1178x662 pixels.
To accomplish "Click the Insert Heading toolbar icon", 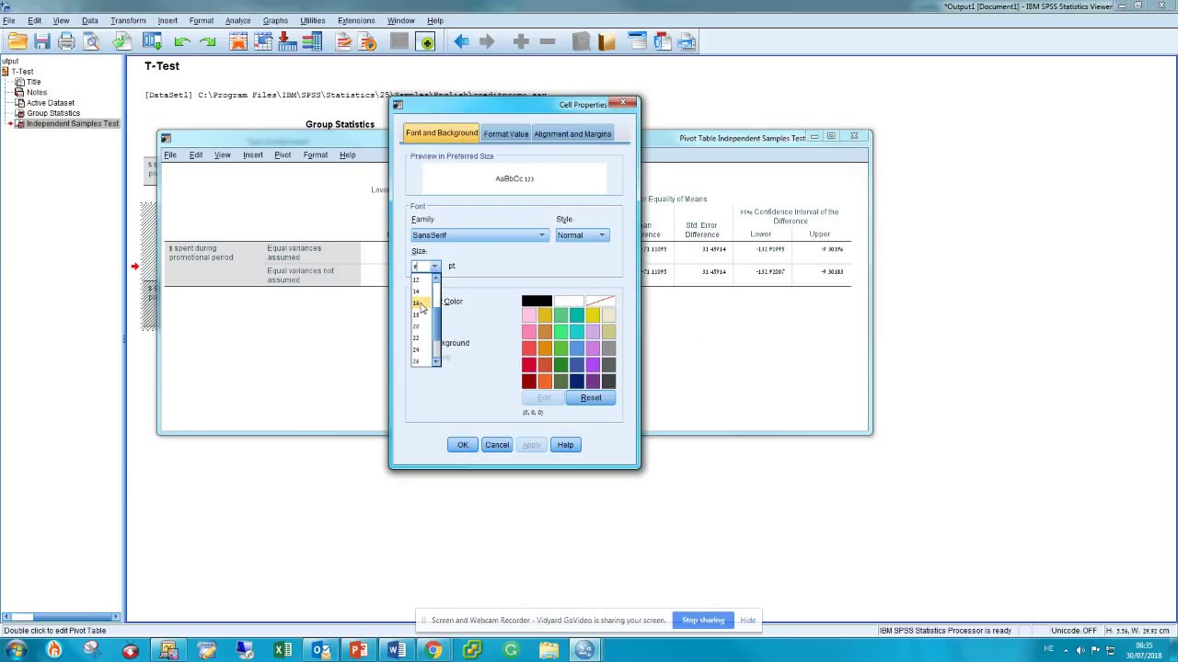I will (x=637, y=41).
